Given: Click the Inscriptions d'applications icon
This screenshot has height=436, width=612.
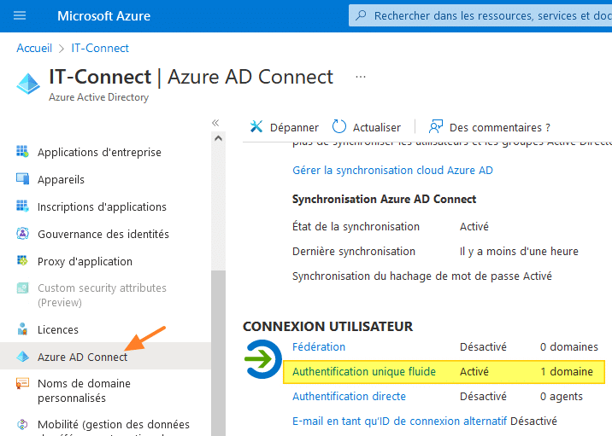Looking at the screenshot, I should 22,206.
